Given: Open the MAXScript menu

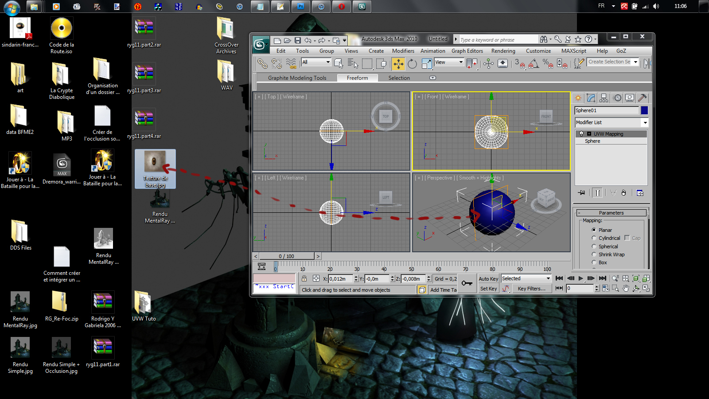Looking at the screenshot, I should pos(574,51).
